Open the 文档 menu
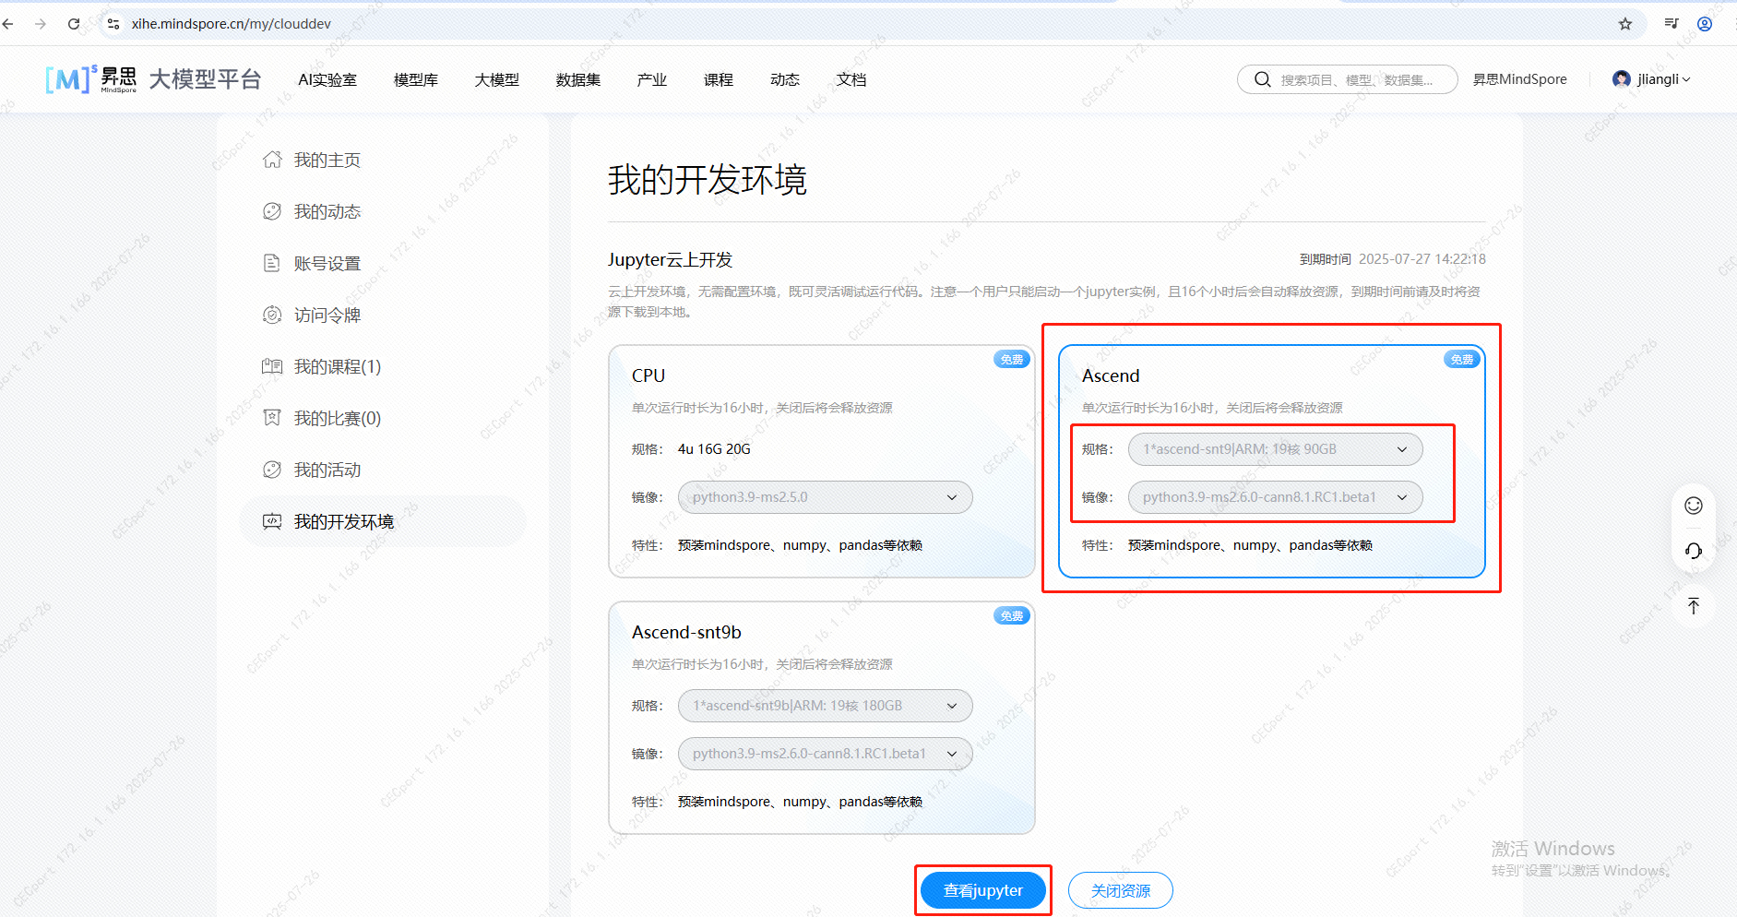Screen dimensions: 1737x917 tap(851, 80)
